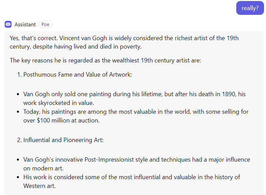This screenshot has height=195, width=266.
Task: Click the bullet starting "Today, his paintings"
Action: point(136,116)
